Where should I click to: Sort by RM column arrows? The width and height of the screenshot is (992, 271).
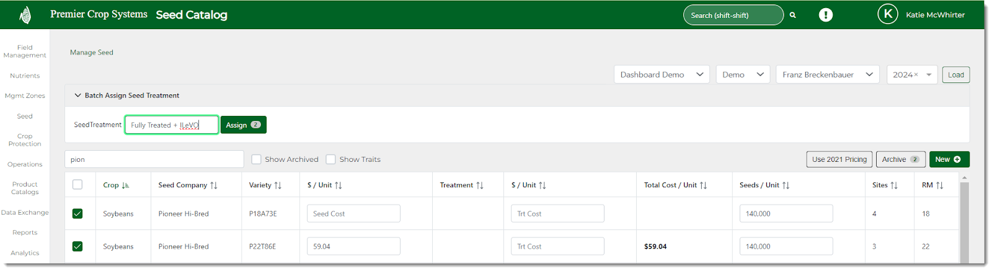click(939, 185)
